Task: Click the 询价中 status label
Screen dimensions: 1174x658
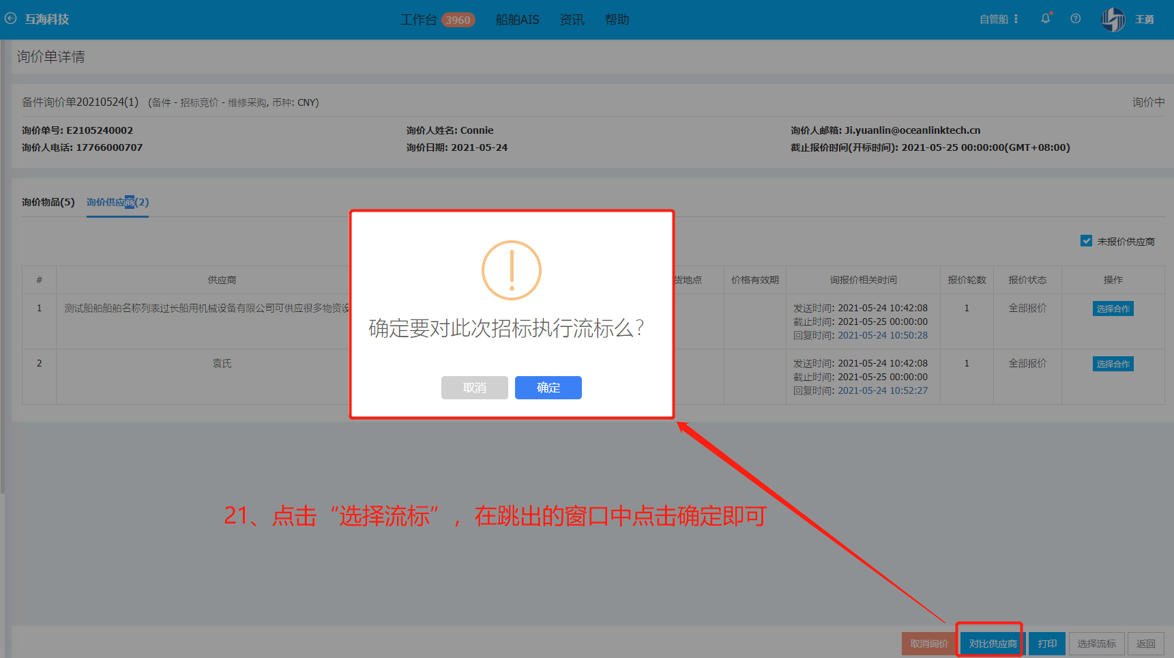Action: click(1148, 102)
